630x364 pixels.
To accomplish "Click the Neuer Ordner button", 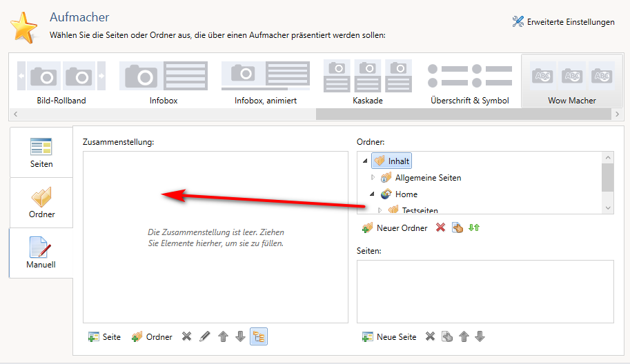I will click(395, 228).
